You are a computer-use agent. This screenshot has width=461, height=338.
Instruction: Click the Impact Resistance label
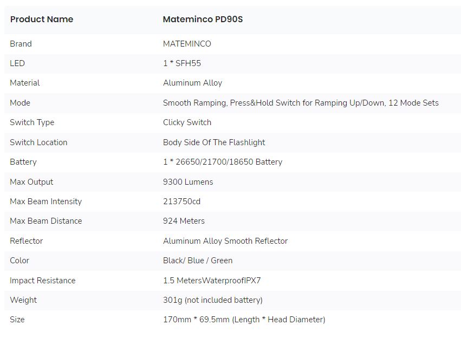(43, 281)
